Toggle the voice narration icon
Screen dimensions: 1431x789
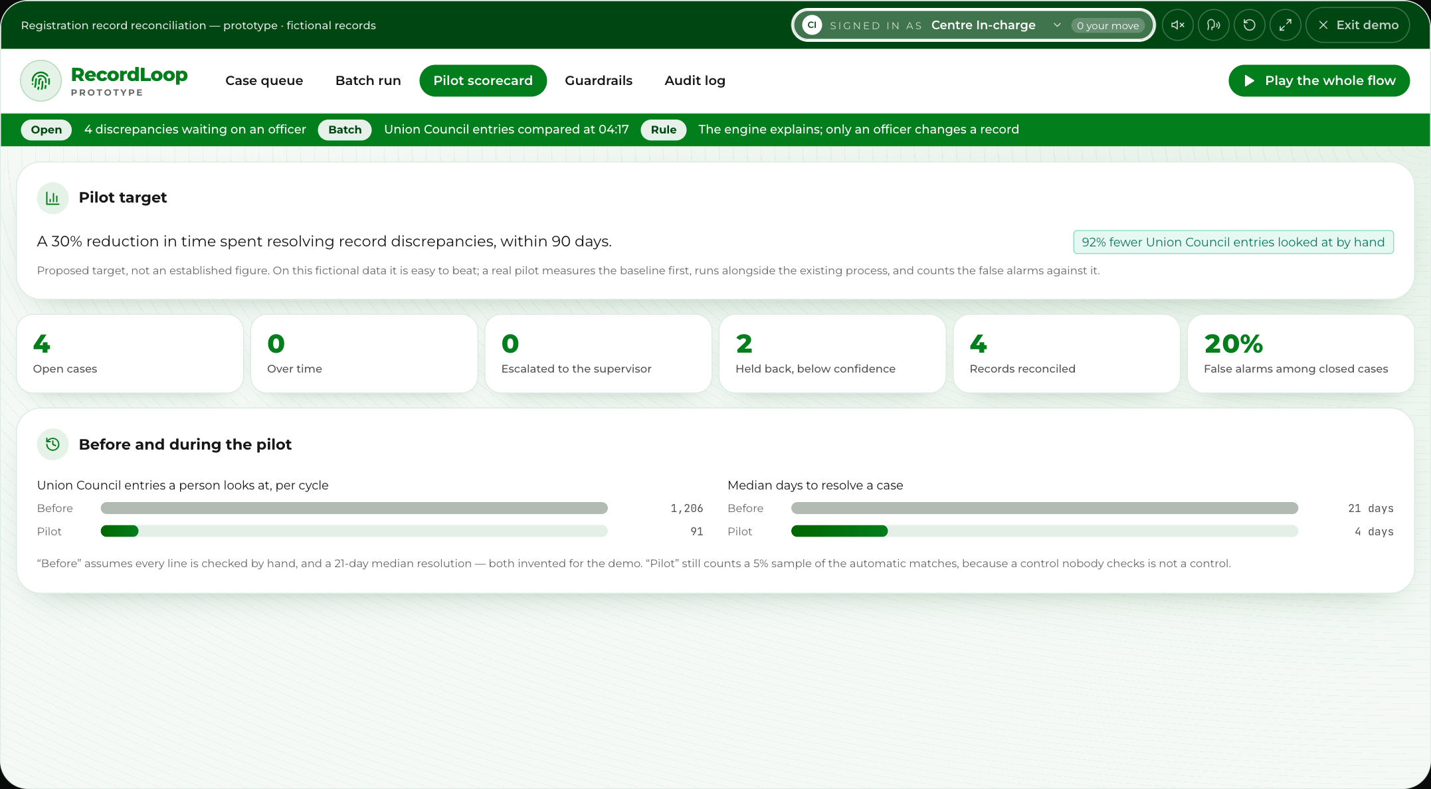[1214, 25]
